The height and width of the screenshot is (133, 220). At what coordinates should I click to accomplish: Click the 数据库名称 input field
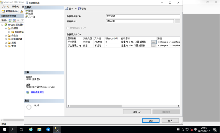tap(143, 16)
